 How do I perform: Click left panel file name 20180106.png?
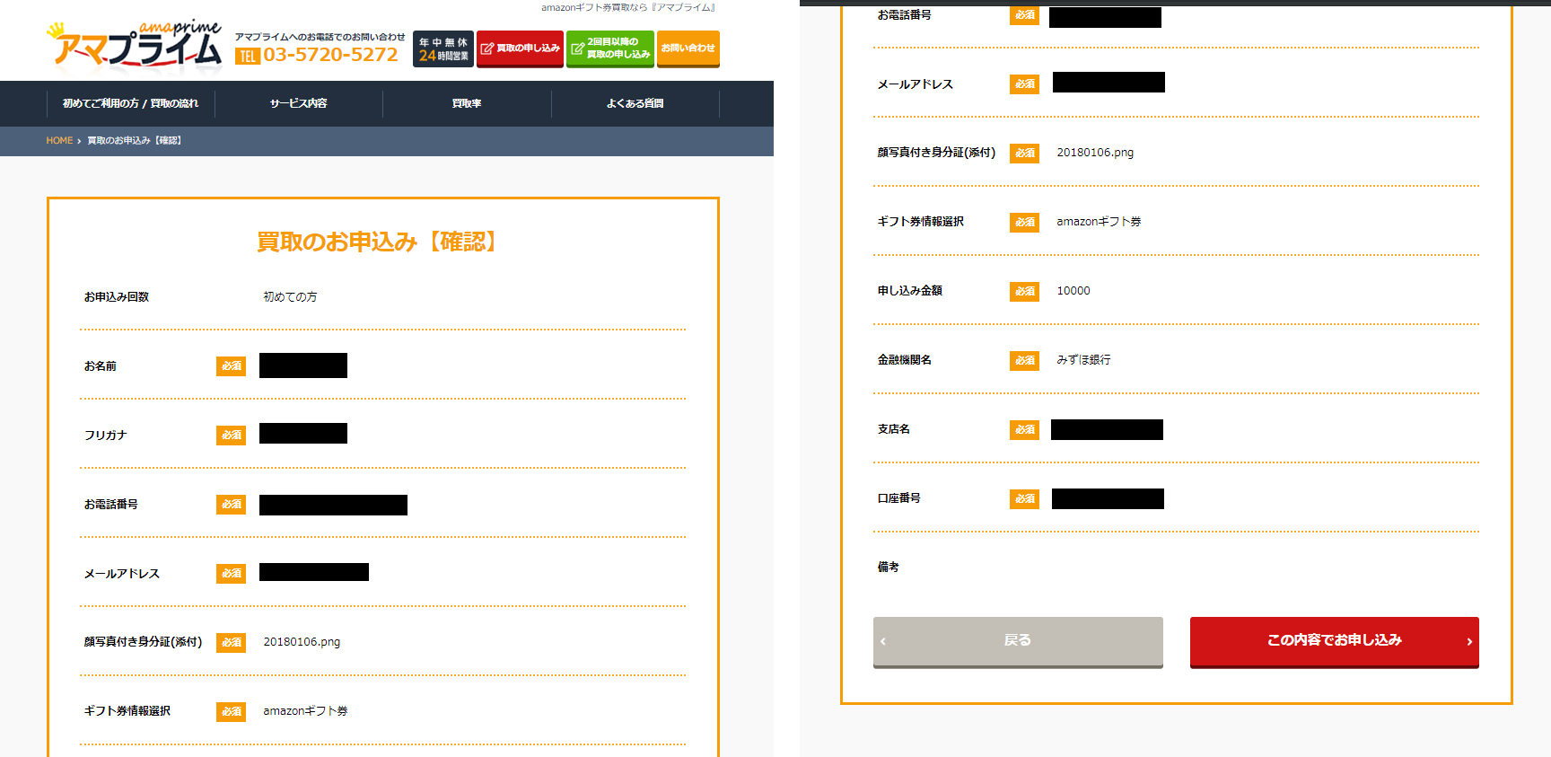tap(302, 642)
